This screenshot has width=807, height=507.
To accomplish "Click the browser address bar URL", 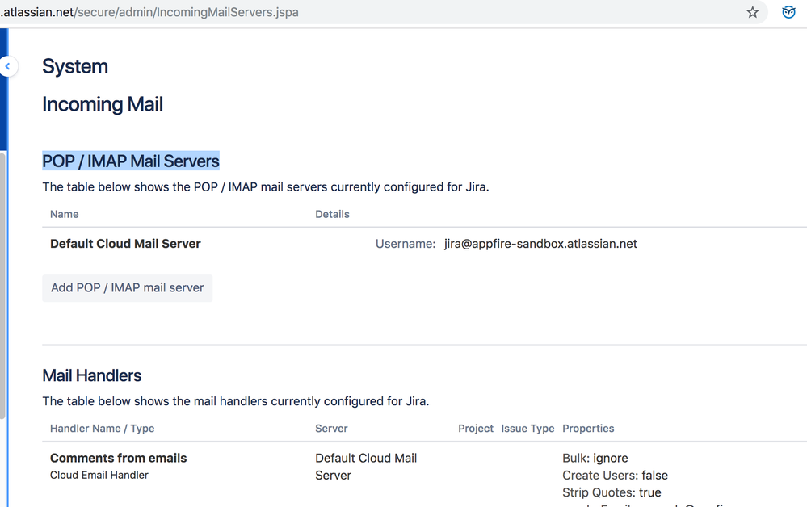I will point(149,12).
